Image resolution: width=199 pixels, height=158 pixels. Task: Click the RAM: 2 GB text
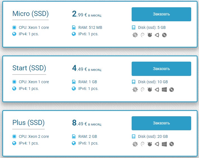(x=88, y=136)
